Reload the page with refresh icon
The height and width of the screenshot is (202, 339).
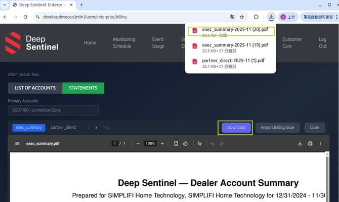[x=25, y=17]
